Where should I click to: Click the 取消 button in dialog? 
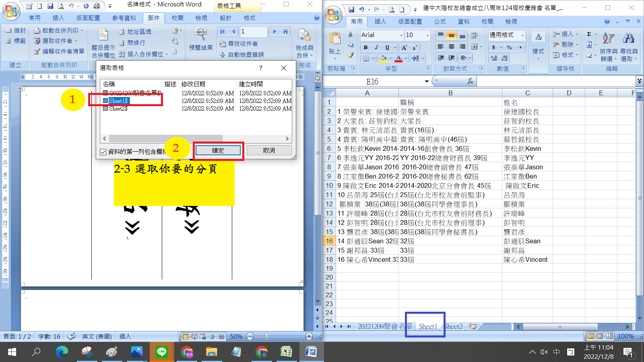point(269,150)
